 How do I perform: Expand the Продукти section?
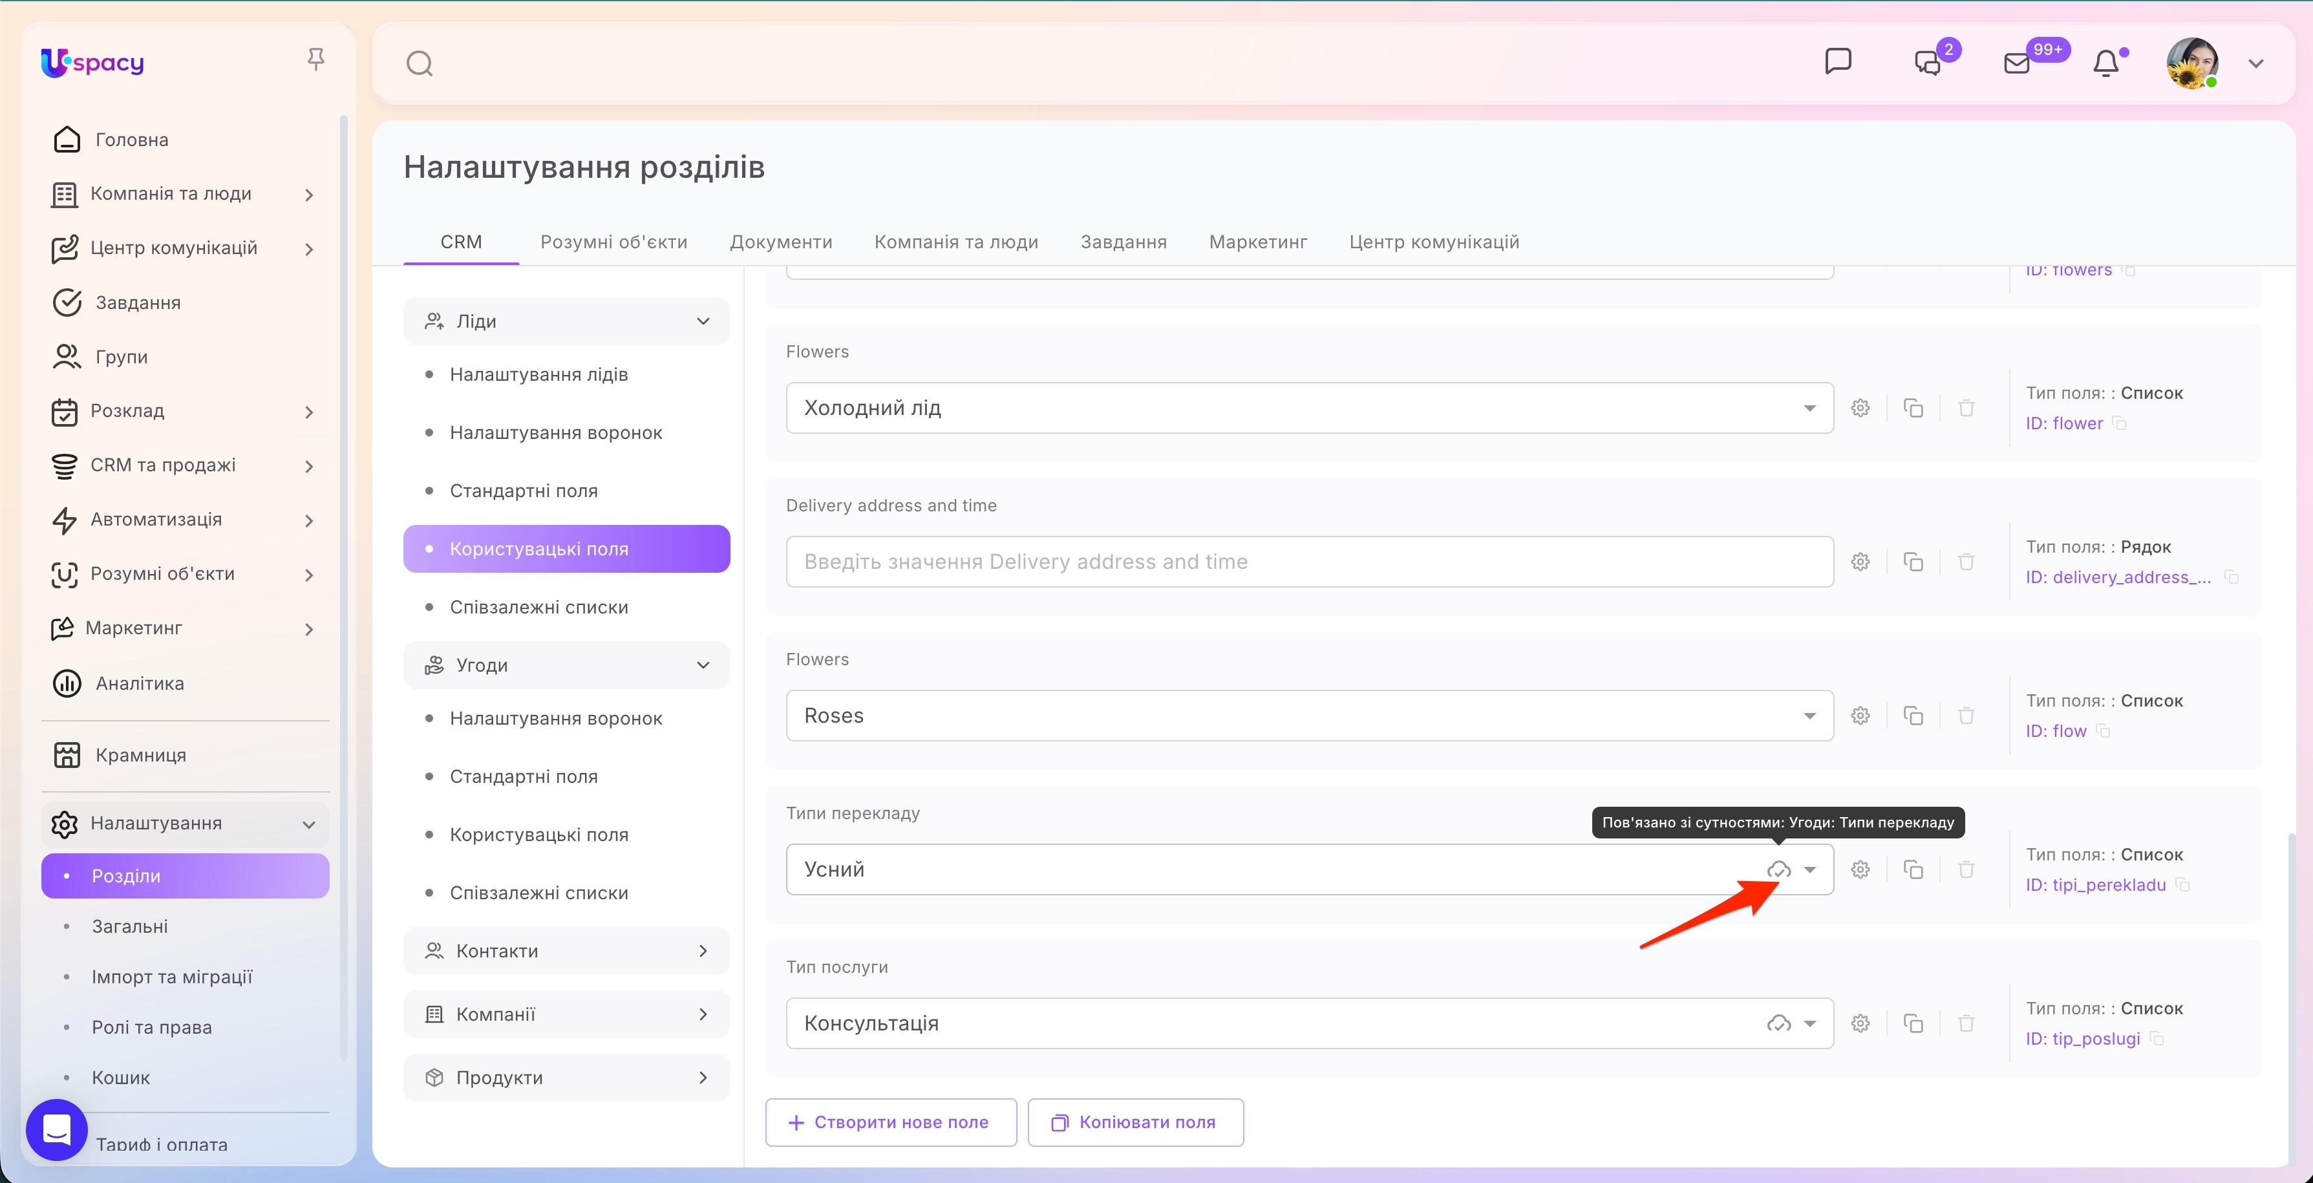click(566, 1077)
